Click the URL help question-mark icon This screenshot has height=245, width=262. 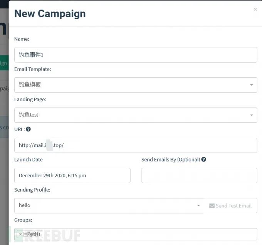click(x=28, y=129)
